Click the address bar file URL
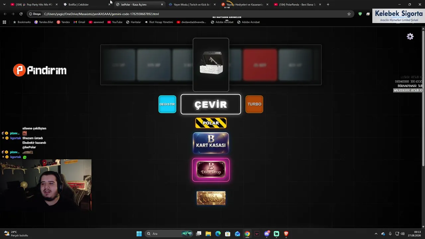 click(x=101, y=14)
